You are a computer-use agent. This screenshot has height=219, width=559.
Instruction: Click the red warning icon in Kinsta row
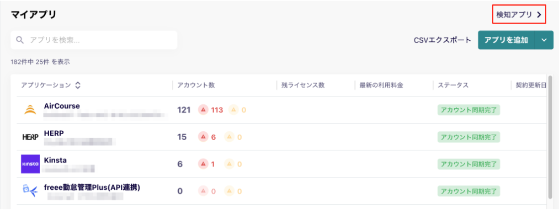[203, 164]
